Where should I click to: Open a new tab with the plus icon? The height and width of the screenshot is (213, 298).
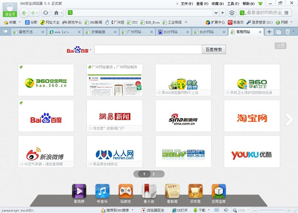269,32
